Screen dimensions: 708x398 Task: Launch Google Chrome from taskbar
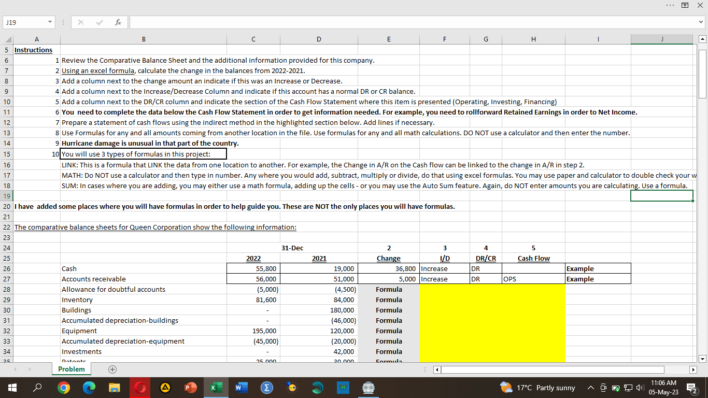(63, 388)
